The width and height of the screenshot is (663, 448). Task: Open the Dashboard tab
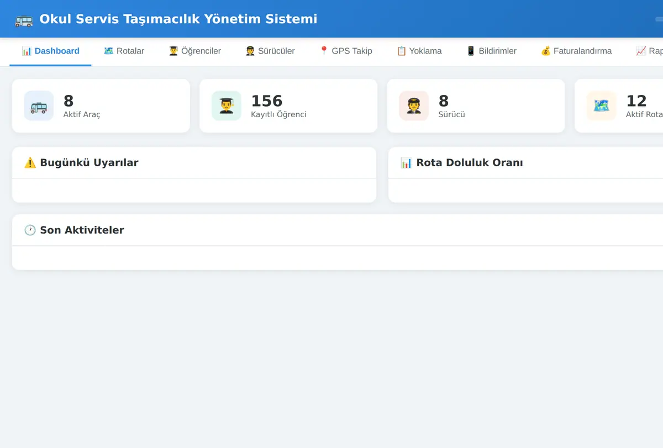(x=50, y=51)
